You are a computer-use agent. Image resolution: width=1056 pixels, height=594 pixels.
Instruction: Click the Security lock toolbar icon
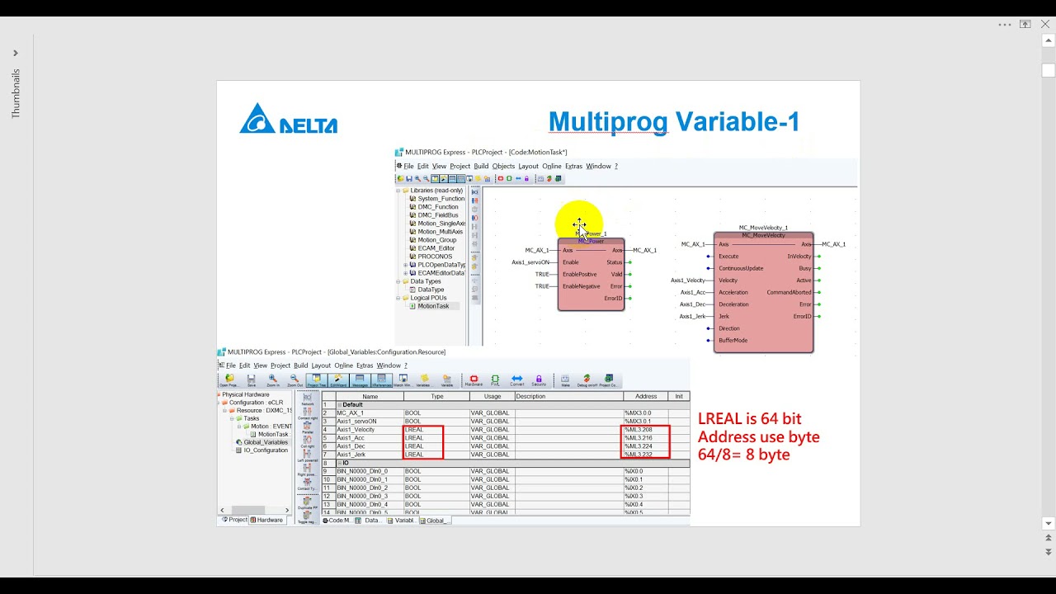tap(539, 380)
